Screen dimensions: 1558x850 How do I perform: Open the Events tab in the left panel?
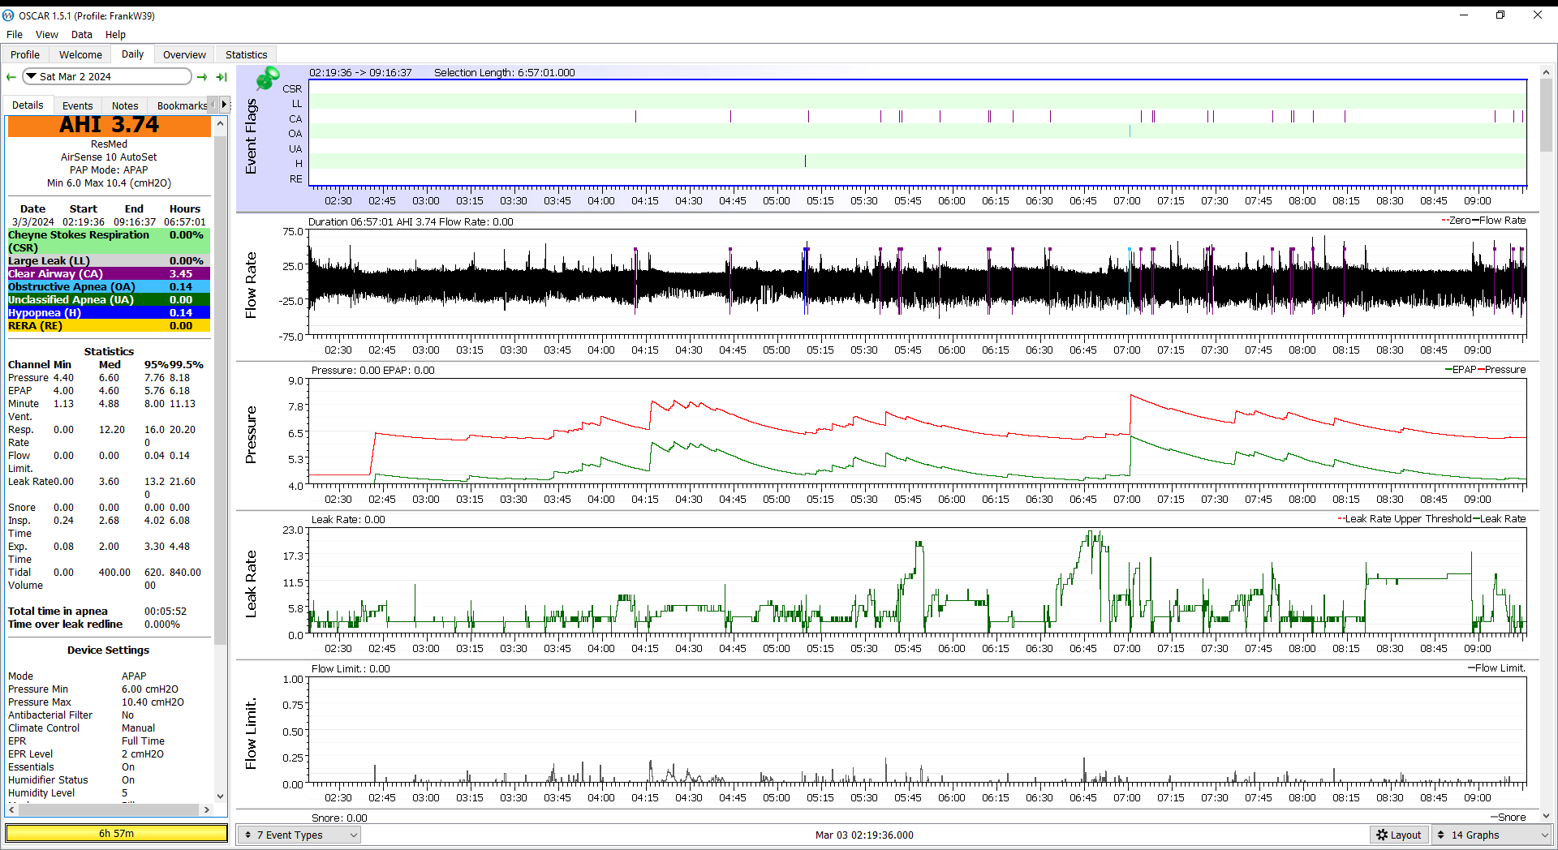pyautogui.click(x=77, y=106)
